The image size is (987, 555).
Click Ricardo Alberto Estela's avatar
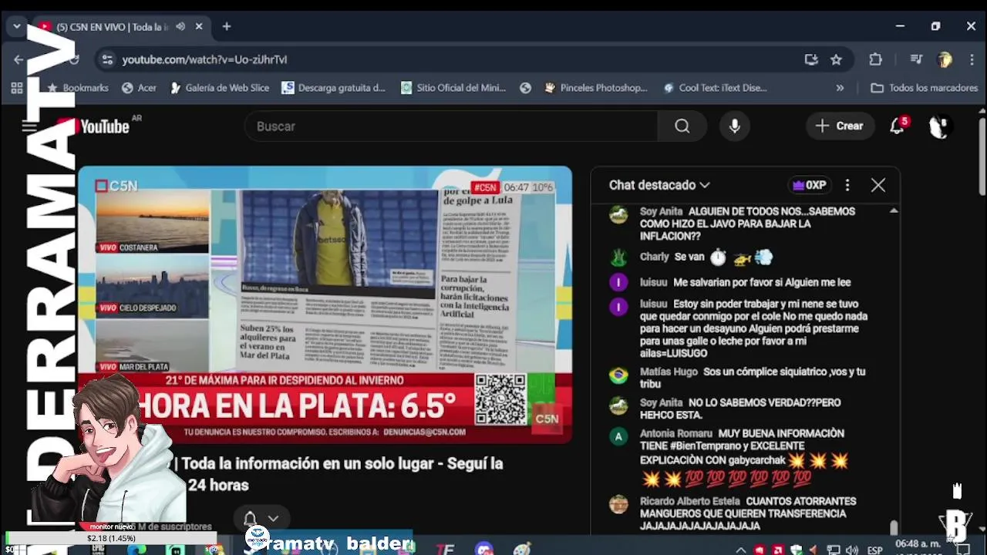click(x=618, y=504)
